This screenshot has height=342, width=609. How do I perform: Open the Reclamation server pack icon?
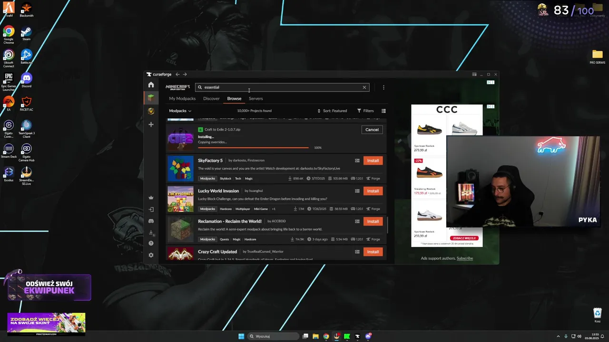pyautogui.click(x=357, y=221)
